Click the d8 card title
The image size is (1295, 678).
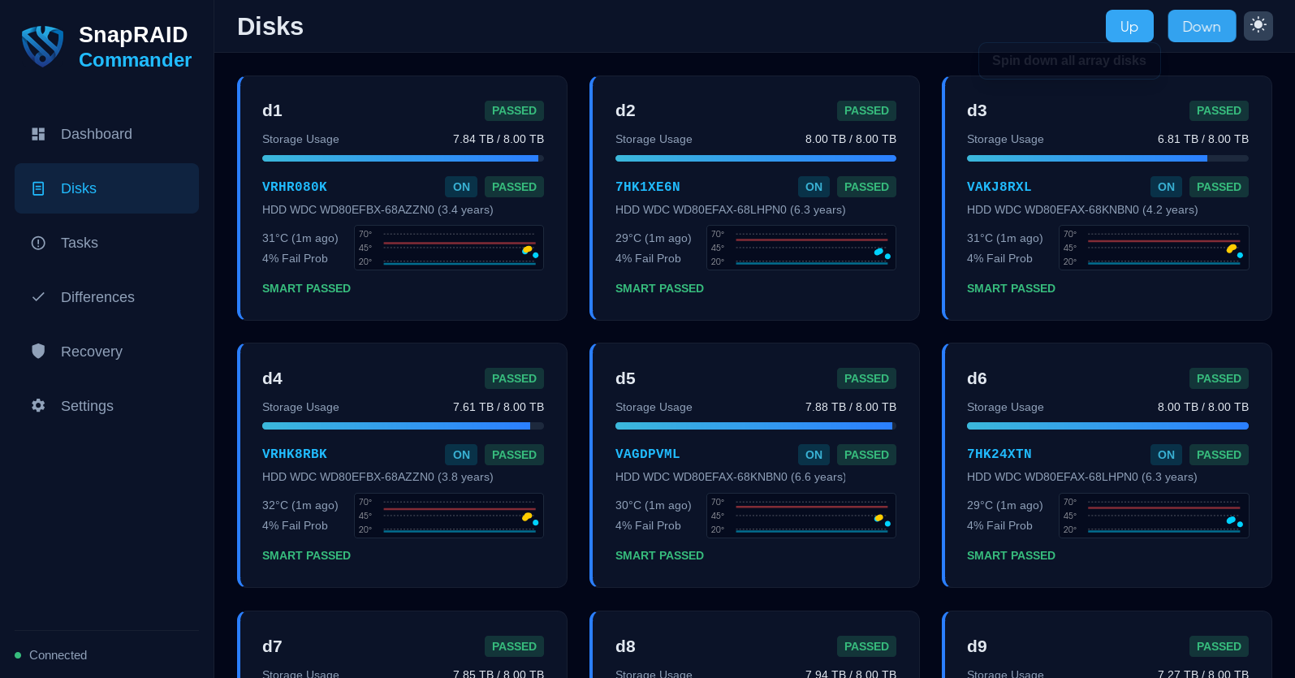click(x=625, y=646)
